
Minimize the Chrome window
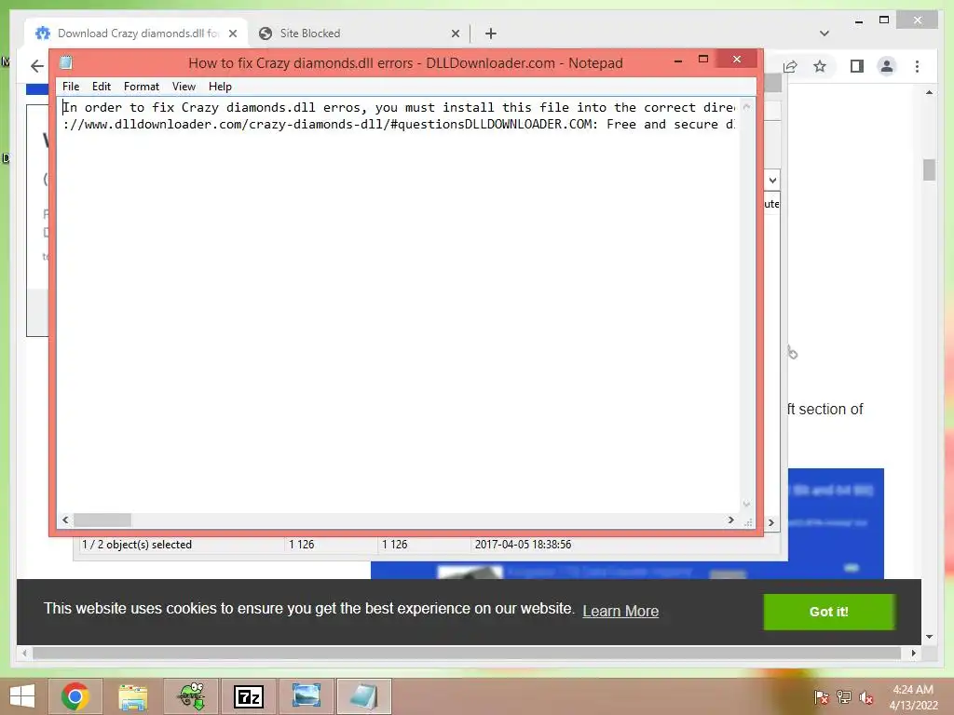858,21
